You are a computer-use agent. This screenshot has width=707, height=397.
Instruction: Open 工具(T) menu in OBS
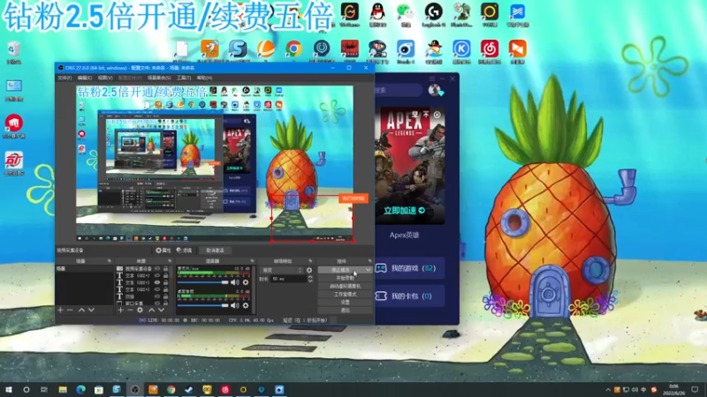coord(184,78)
